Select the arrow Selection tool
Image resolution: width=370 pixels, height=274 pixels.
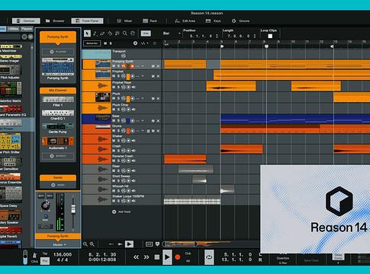pos(87,33)
